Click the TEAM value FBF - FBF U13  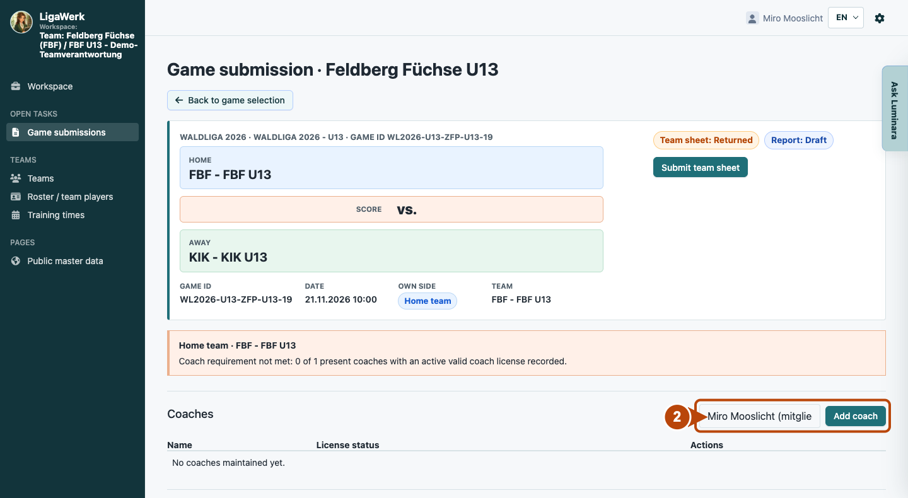[521, 299]
